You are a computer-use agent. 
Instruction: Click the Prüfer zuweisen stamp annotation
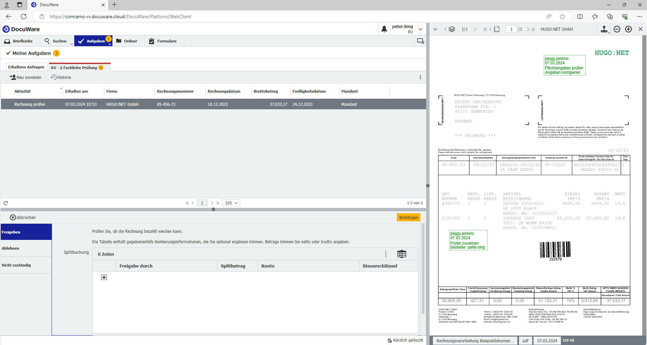(468, 240)
